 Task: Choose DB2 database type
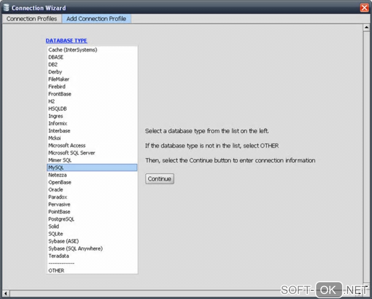[x=92, y=64]
